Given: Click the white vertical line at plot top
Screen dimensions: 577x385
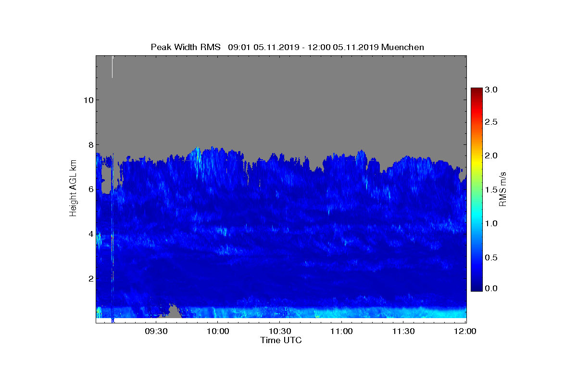Looking at the screenshot, I should (112, 66).
